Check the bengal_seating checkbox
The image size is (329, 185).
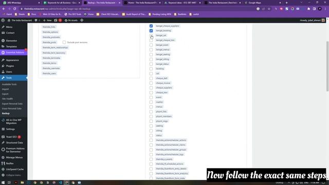[151, 54]
